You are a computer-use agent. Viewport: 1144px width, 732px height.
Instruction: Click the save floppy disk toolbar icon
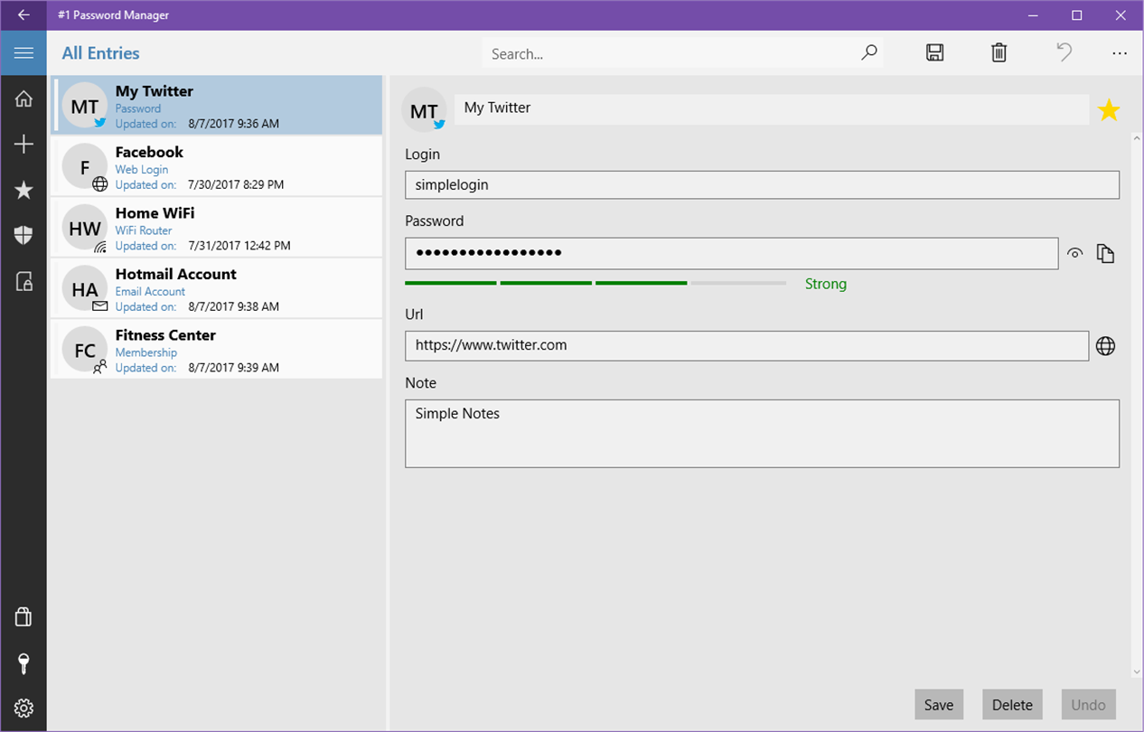tap(935, 53)
